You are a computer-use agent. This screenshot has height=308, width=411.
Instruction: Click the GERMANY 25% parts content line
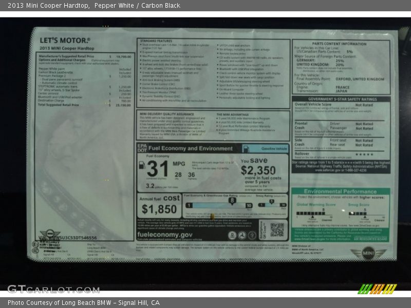[320, 61]
